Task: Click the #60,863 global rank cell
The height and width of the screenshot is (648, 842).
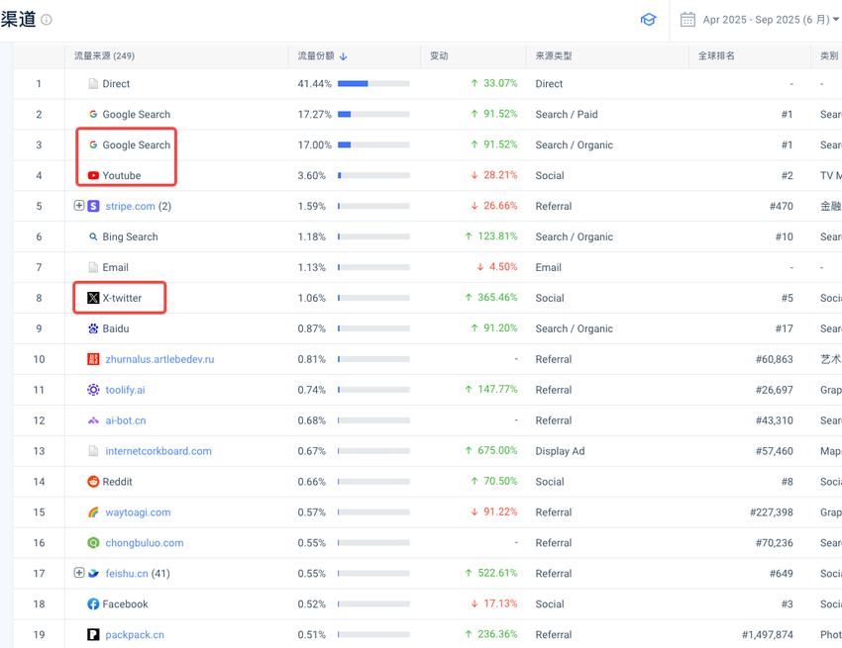Action: 774,359
